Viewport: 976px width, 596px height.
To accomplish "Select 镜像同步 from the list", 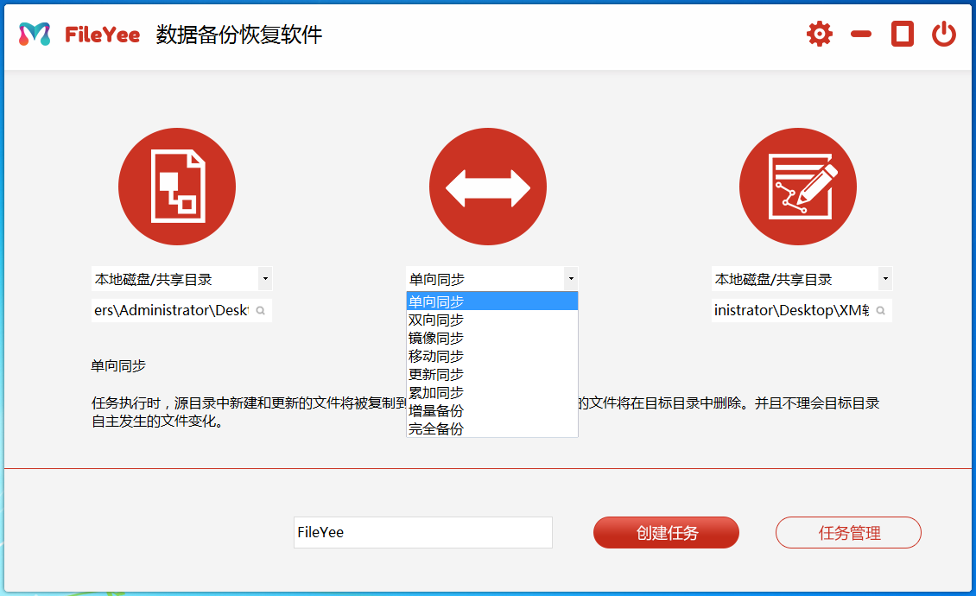I will pyautogui.click(x=435, y=337).
